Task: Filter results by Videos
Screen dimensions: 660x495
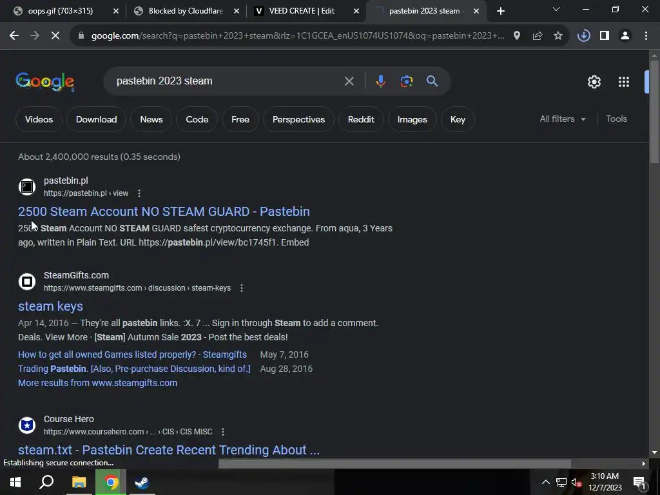Action: tap(39, 119)
